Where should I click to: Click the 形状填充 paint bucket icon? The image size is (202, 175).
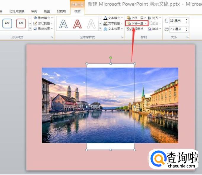(35, 18)
